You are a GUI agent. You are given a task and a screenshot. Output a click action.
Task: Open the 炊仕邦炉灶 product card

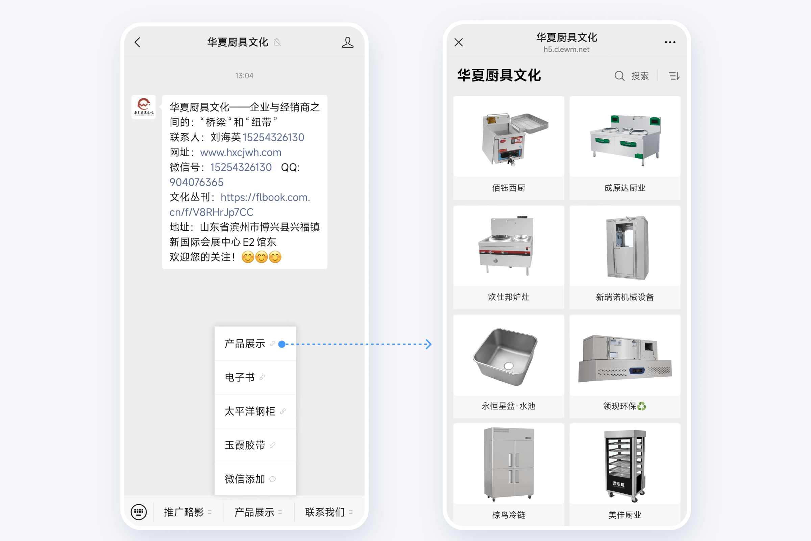[x=509, y=257]
